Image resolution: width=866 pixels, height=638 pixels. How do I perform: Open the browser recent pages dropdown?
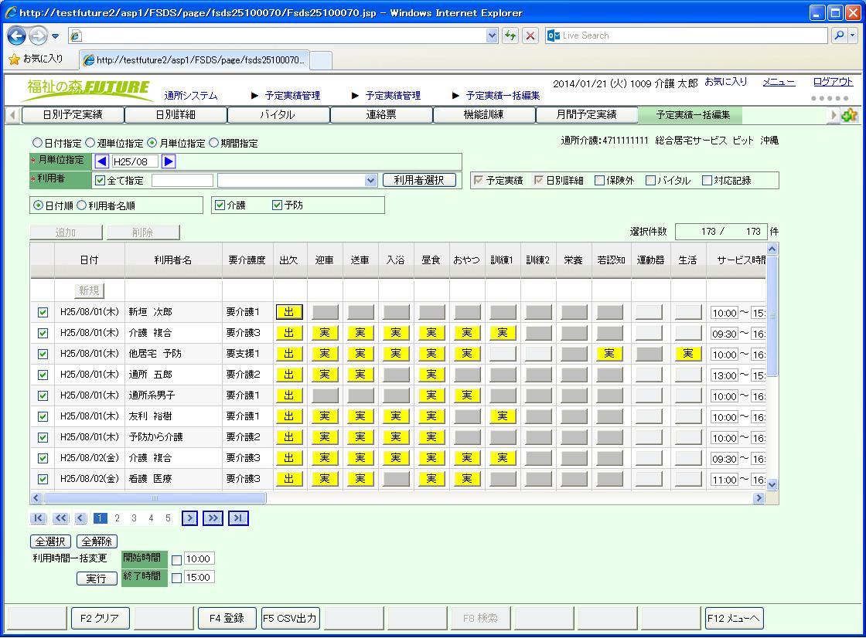[x=55, y=36]
